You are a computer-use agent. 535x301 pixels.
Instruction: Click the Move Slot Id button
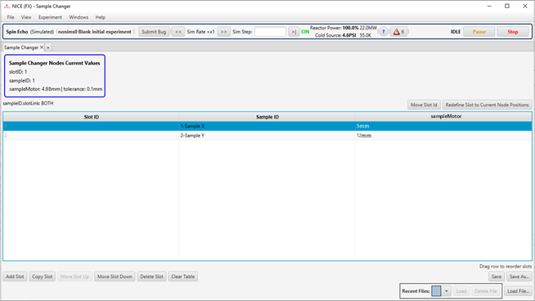[424, 105]
